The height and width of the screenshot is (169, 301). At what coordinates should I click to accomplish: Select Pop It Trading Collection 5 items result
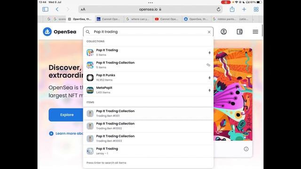148,65
